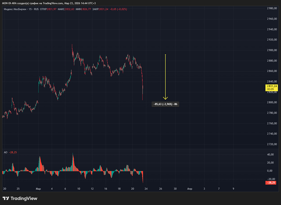Image resolution: width=281 pixels, height=205 pixels.
Task: Click the 2 720,00 price axis label
Action: pos(272,144)
